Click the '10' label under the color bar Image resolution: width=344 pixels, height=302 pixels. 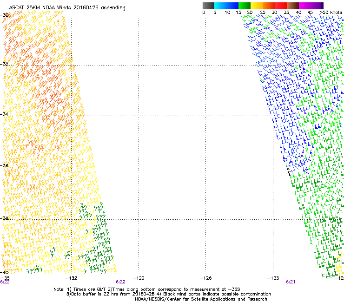(227, 13)
